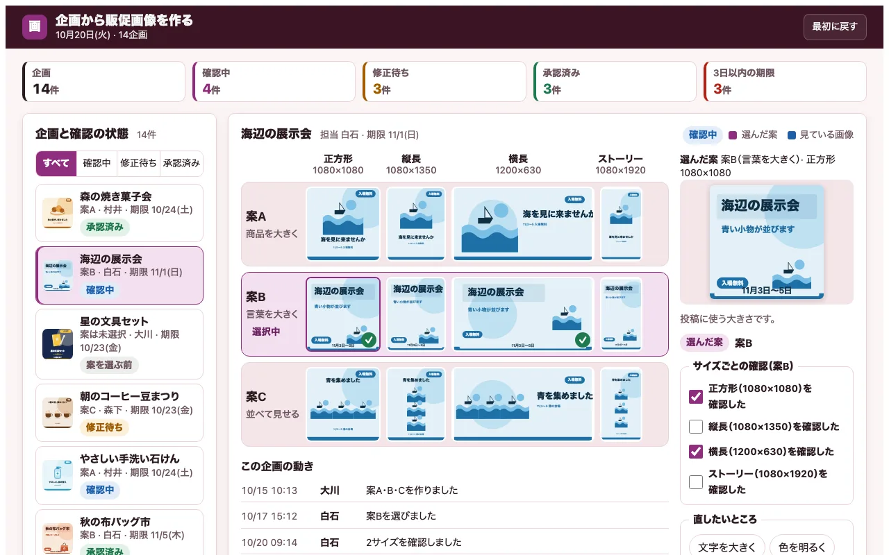This screenshot has height=555, width=889.
Task: Select 星の文具セット project thumbnail icon
Action: pos(58,344)
